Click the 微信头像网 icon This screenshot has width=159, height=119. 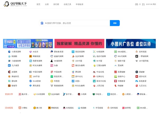click(73, 66)
